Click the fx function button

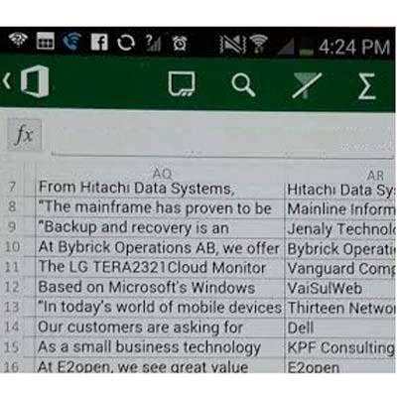[25, 136]
